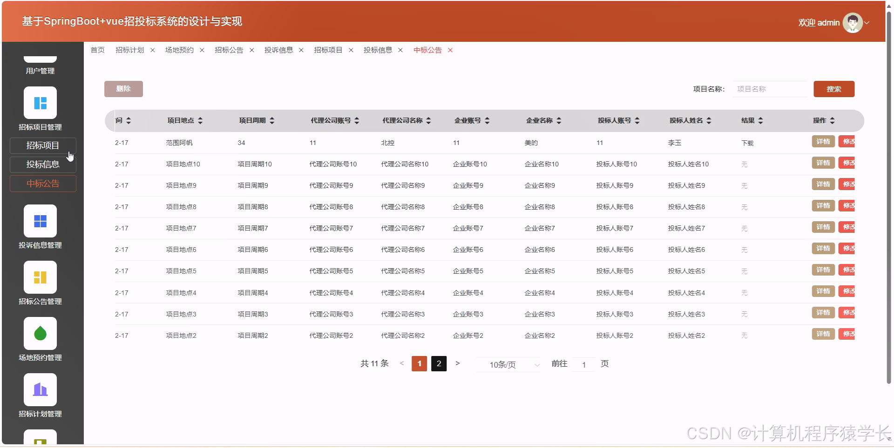Click the 搜索 search button
Screen dimensions: 894x448
click(x=833, y=89)
